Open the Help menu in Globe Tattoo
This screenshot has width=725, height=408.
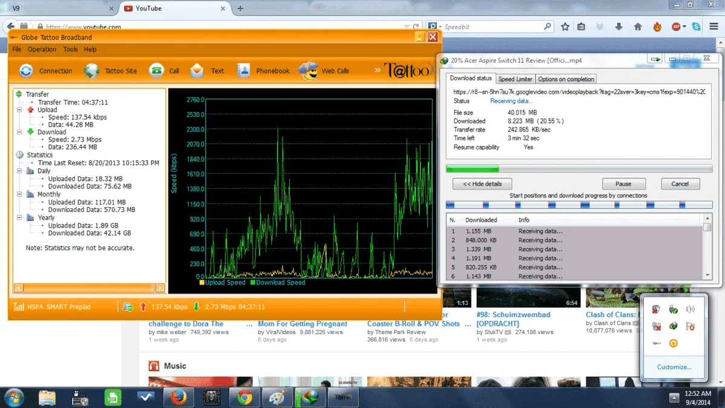(90, 49)
